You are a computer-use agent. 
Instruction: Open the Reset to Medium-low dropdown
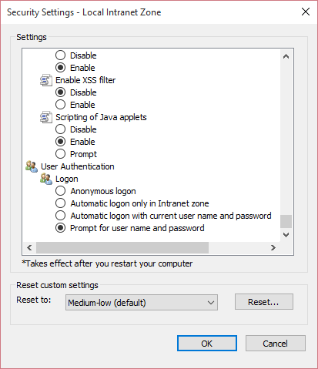click(x=142, y=303)
